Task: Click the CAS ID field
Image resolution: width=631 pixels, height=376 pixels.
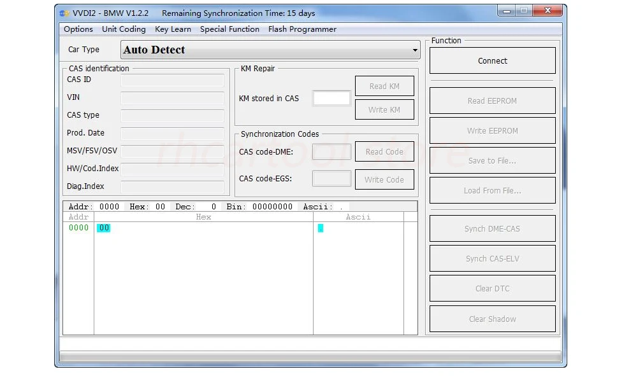Action: [x=172, y=80]
